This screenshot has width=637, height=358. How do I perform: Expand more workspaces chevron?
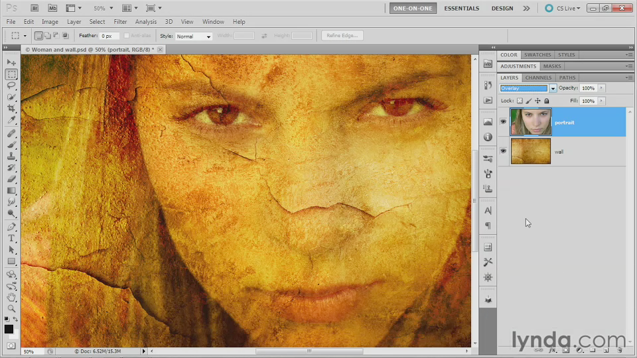(526, 8)
